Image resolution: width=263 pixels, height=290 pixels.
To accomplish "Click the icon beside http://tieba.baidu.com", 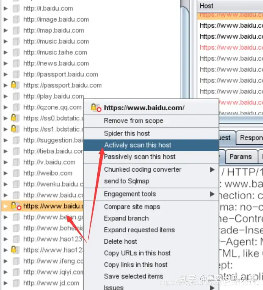I will tap(16, 151).
